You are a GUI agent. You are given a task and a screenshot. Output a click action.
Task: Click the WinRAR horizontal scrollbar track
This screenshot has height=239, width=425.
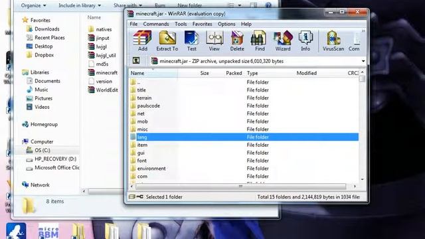click(x=240, y=186)
